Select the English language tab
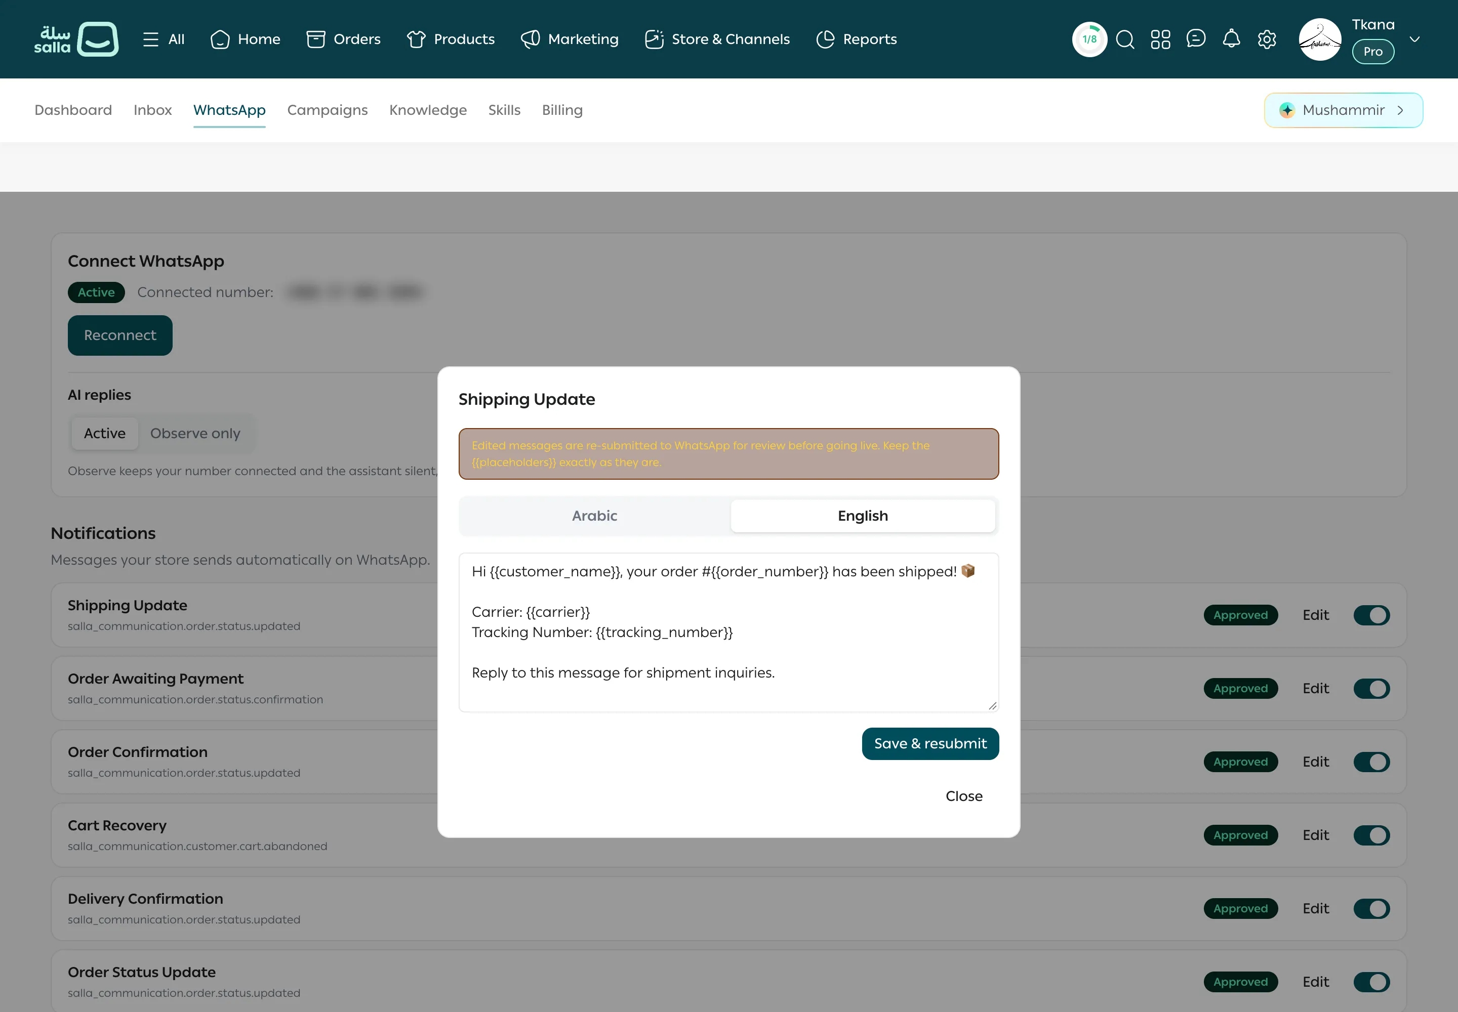 coord(863,516)
